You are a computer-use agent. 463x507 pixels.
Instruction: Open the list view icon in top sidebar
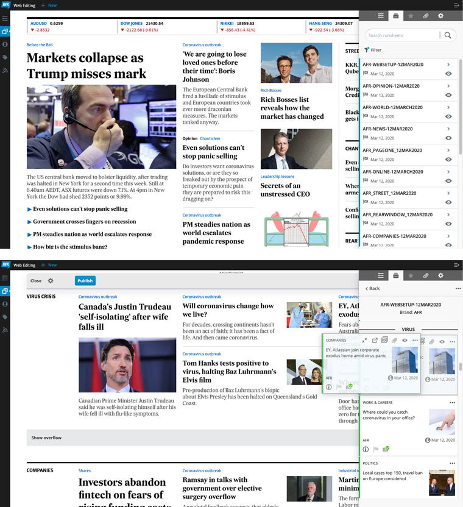tap(5, 18)
